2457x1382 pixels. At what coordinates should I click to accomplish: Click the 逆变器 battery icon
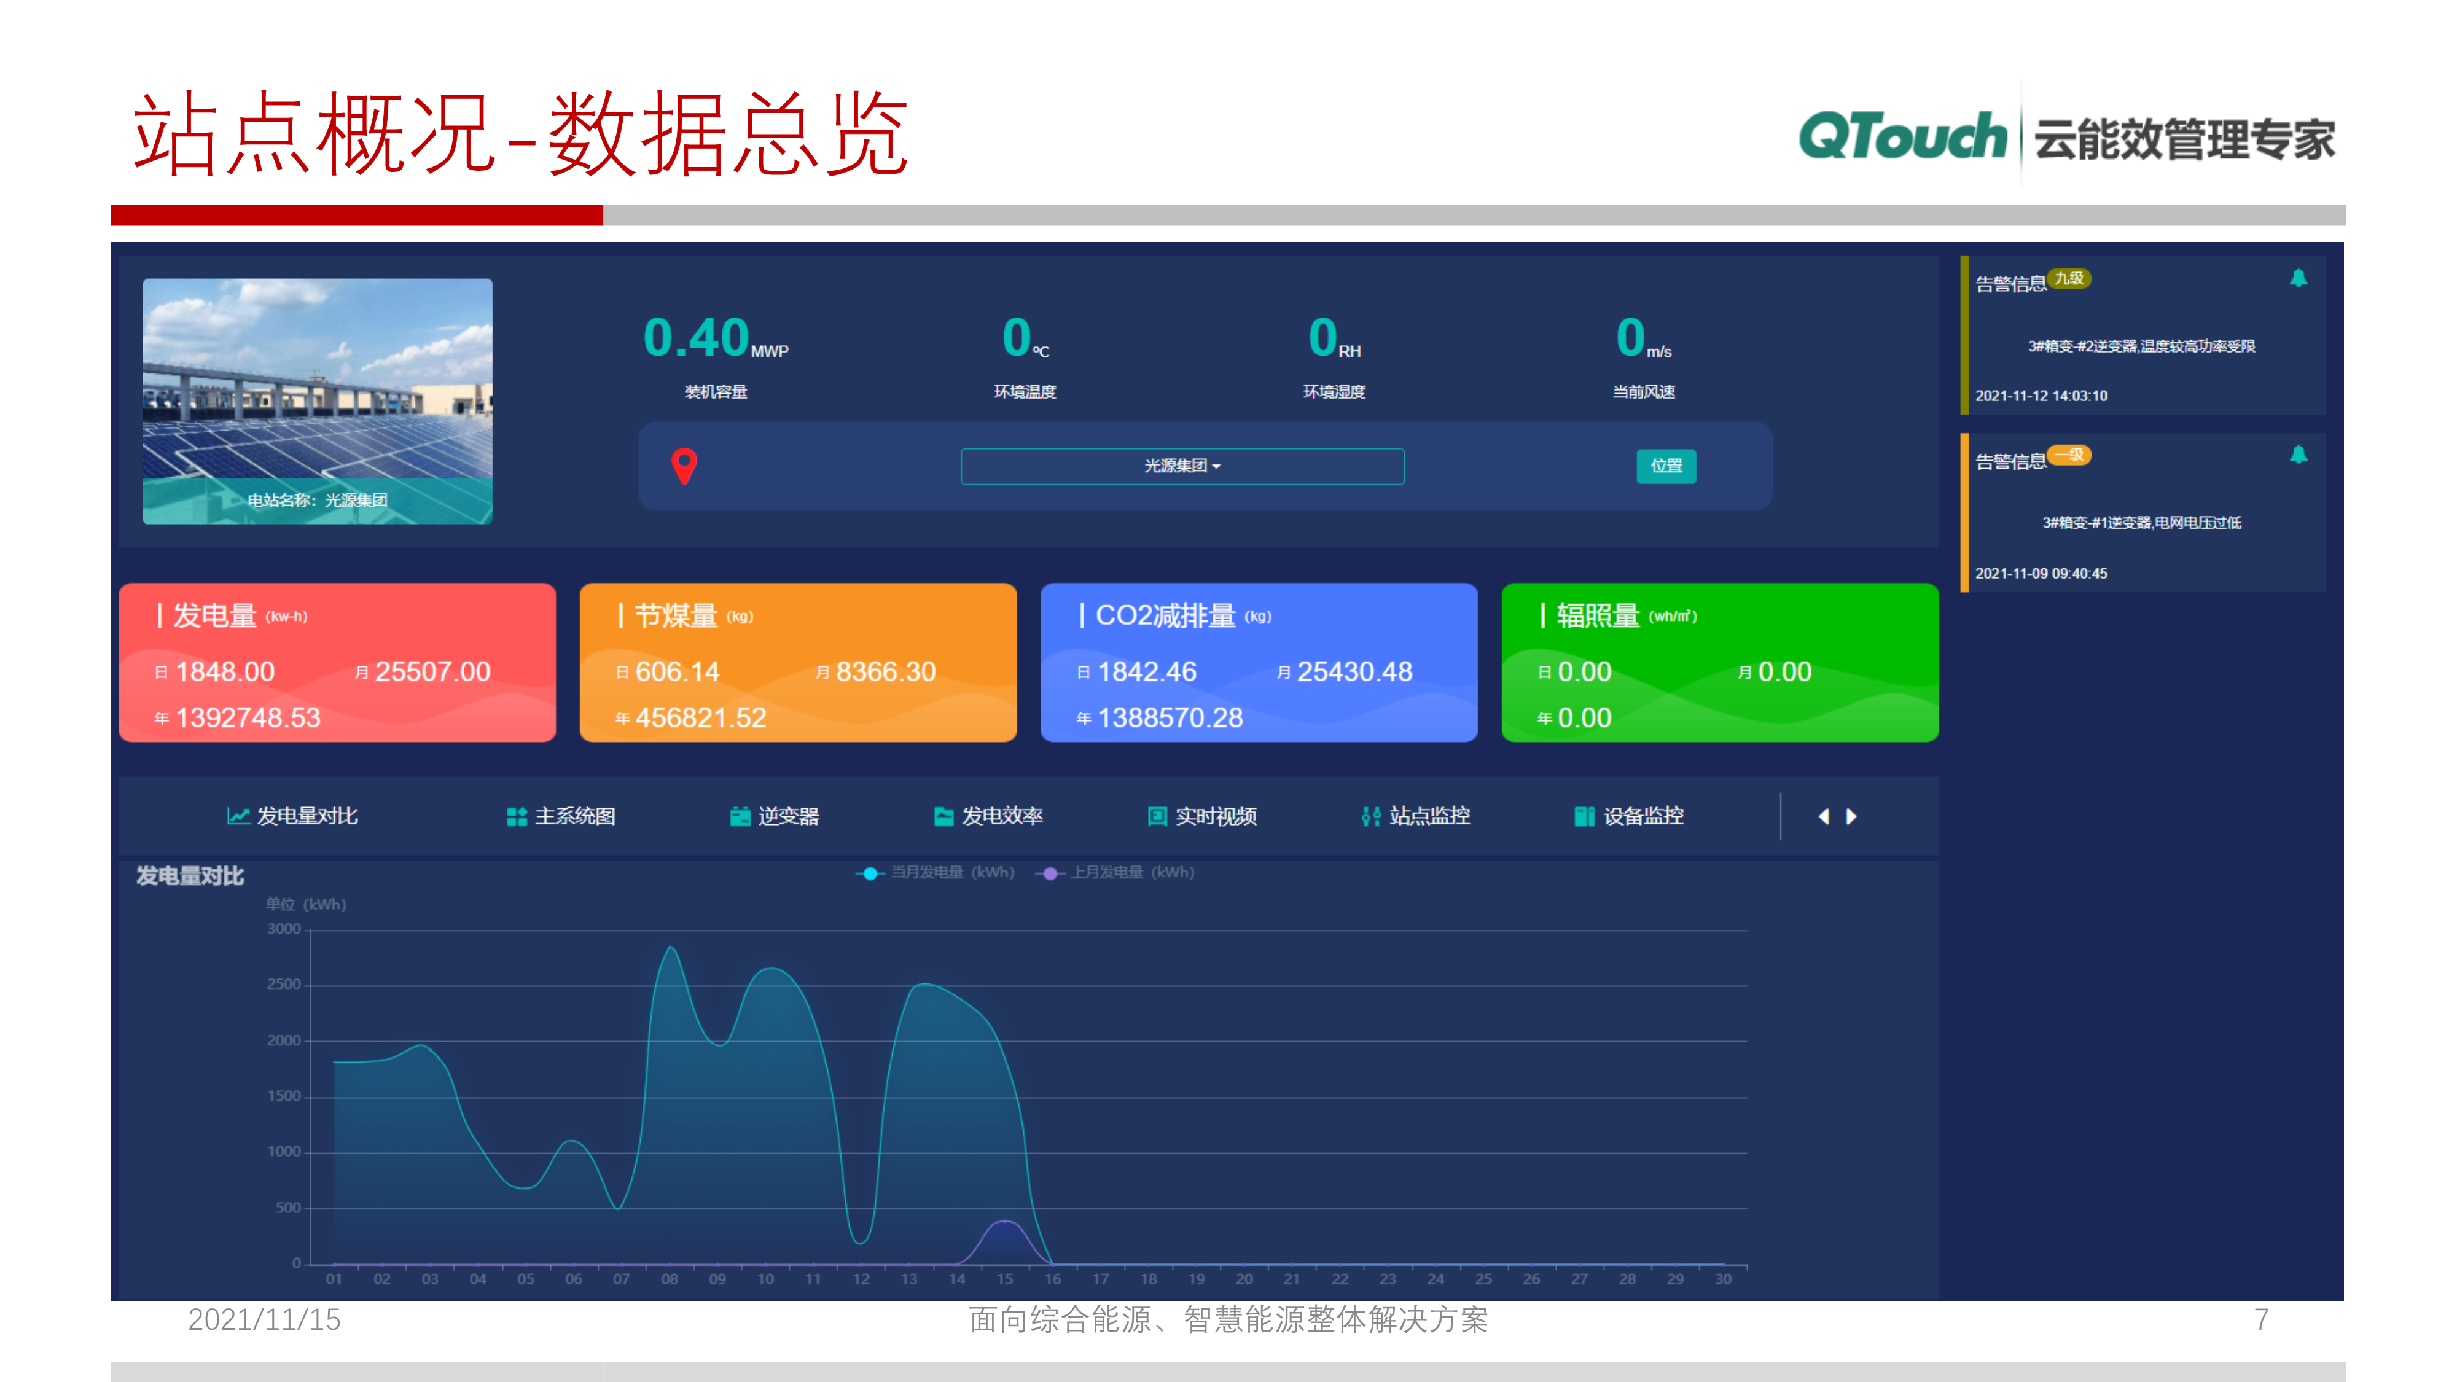[739, 816]
